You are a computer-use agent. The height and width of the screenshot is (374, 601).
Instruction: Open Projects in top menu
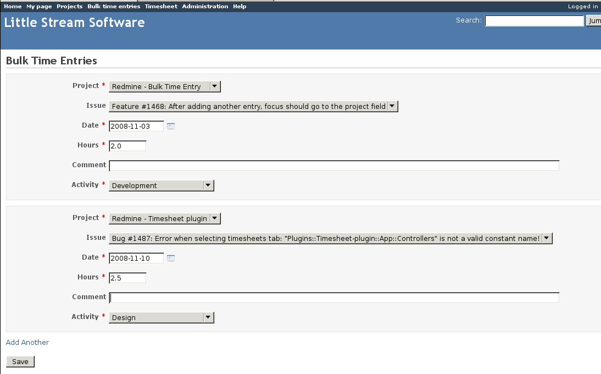(69, 6)
